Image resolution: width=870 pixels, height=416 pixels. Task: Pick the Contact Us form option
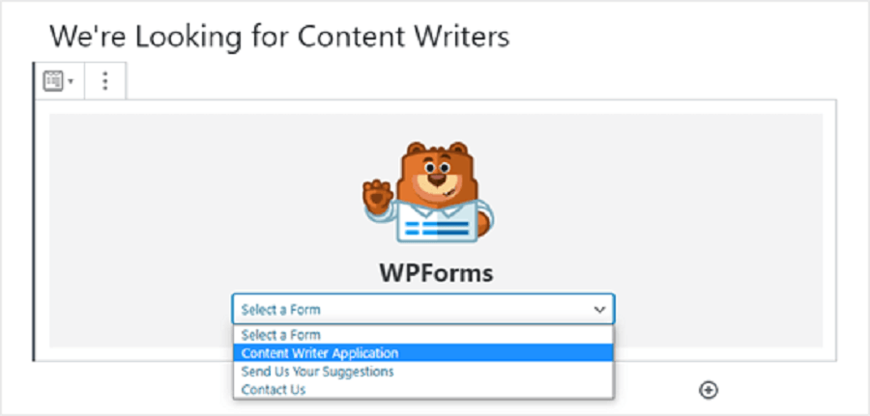click(422, 389)
